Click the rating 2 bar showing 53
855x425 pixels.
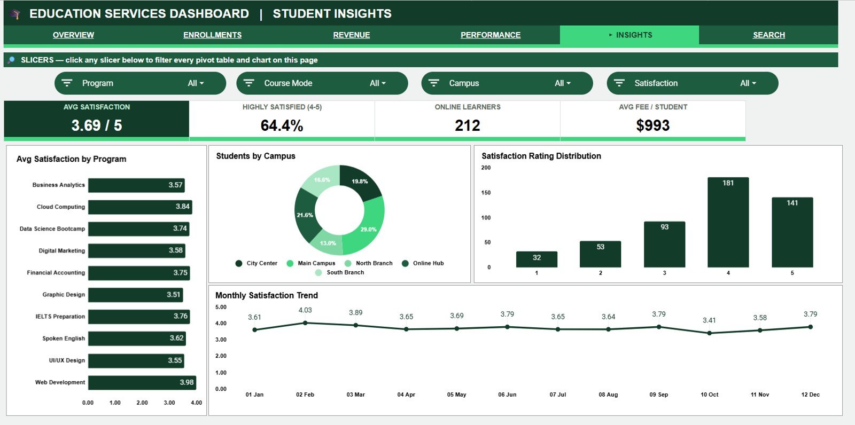[x=601, y=254]
